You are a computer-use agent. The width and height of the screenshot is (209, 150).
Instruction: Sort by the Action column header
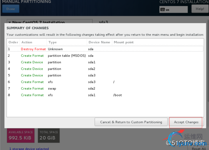[x=33, y=42]
